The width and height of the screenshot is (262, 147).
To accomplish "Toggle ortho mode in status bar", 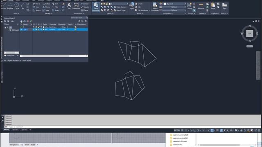I will pos(195,130).
